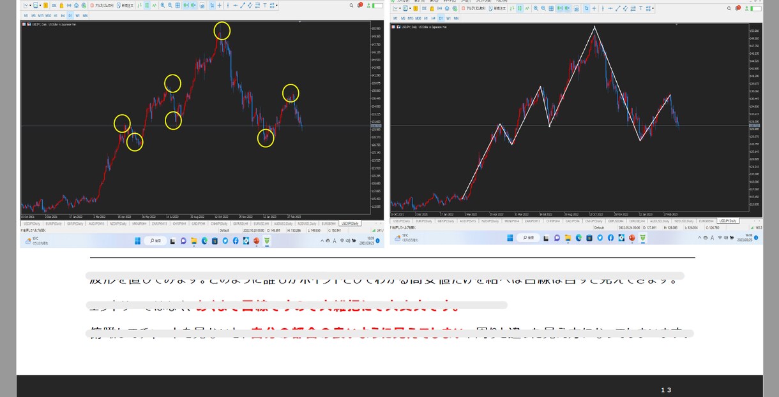Zoom in on the right chart window
The image size is (779, 397).
coord(536,8)
